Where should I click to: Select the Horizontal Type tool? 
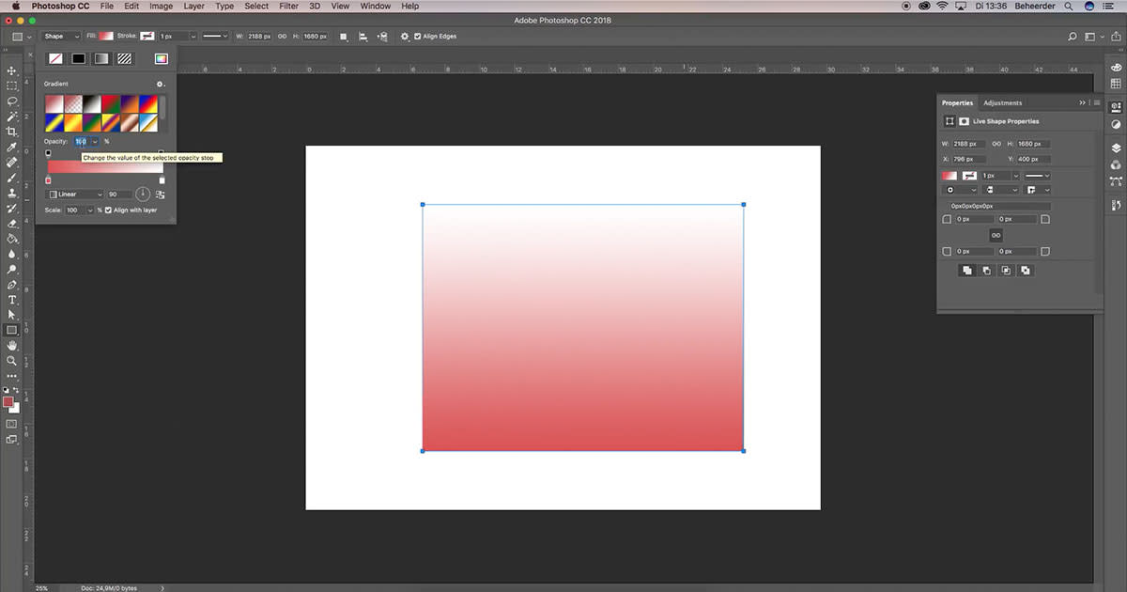[x=12, y=299]
